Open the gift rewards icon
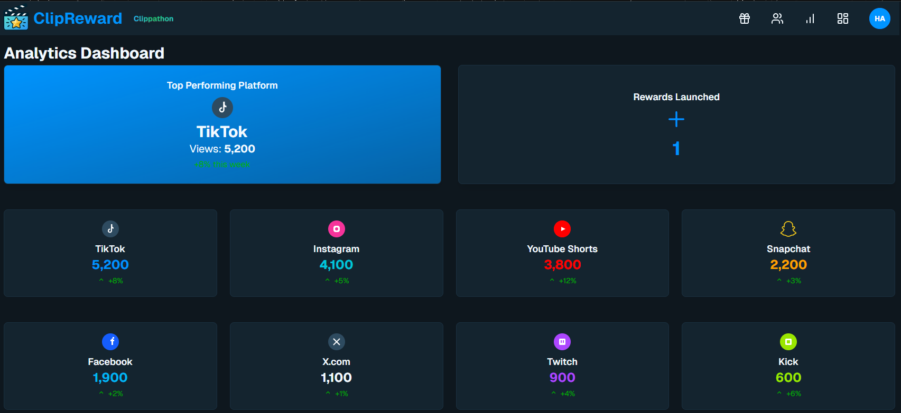The image size is (901, 413). coord(745,18)
